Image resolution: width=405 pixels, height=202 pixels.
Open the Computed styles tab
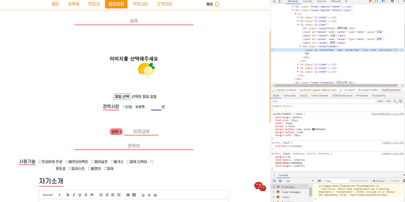(x=289, y=96)
